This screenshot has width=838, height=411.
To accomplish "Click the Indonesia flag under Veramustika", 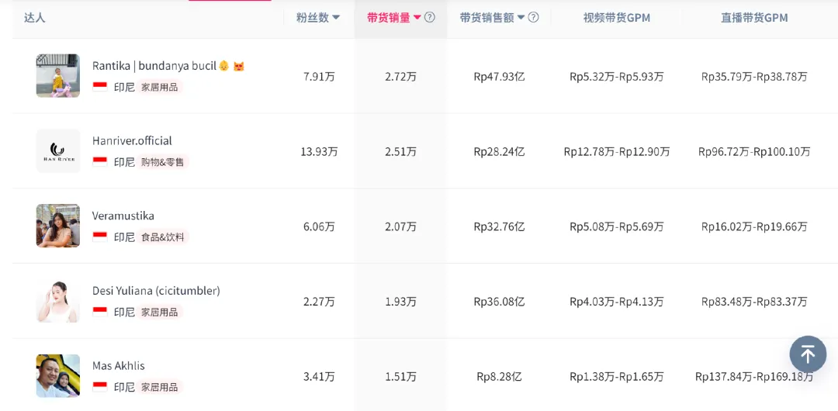I will [100, 237].
